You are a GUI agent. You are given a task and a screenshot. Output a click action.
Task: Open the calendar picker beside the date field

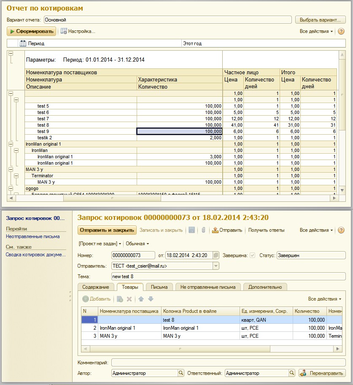[216, 255]
